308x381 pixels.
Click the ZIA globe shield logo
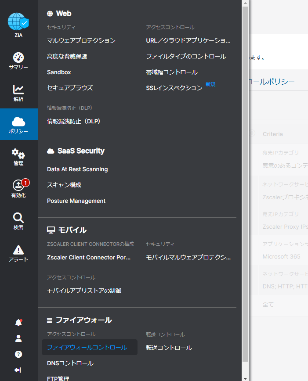click(18, 22)
